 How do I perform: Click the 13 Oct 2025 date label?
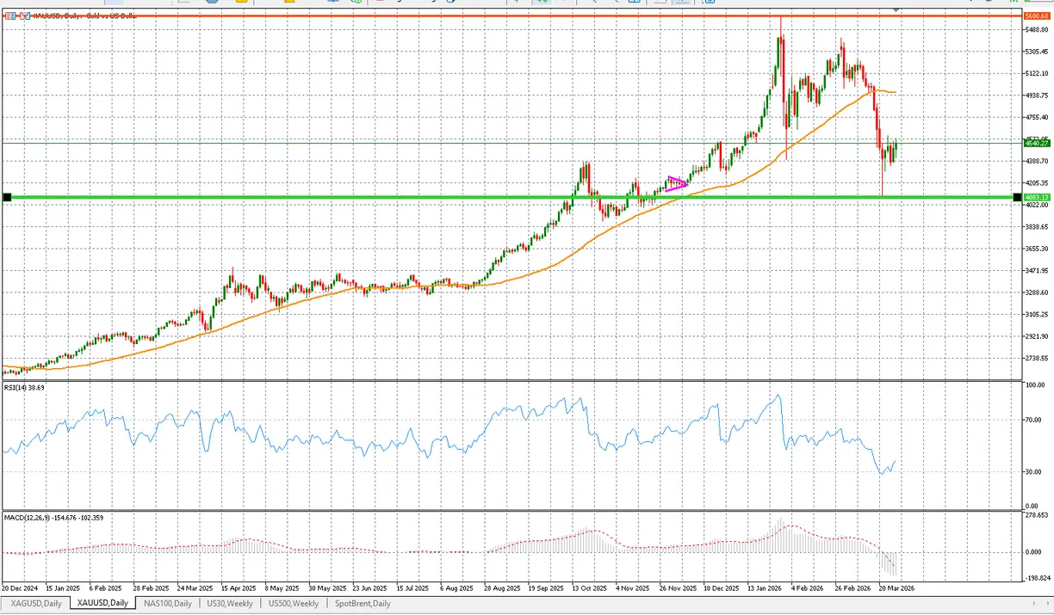[x=590, y=589]
